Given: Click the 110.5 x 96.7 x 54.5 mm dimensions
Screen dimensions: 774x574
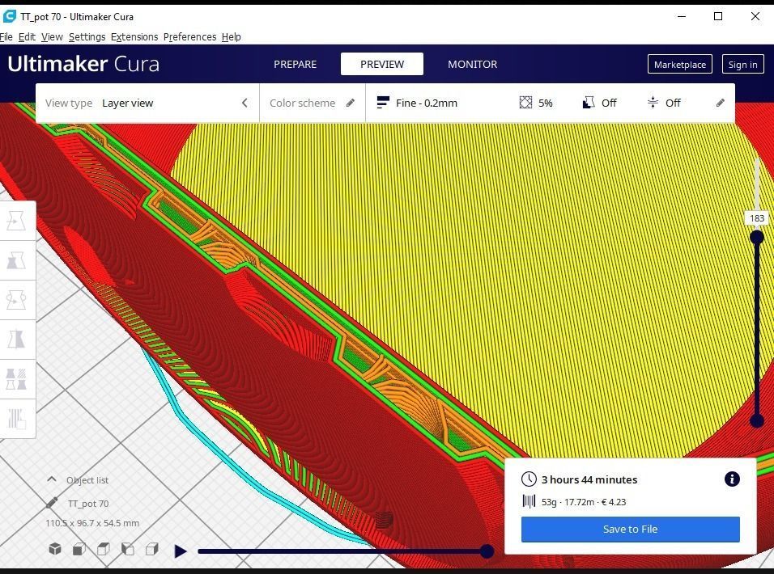Looking at the screenshot, I should pos(92,523).
